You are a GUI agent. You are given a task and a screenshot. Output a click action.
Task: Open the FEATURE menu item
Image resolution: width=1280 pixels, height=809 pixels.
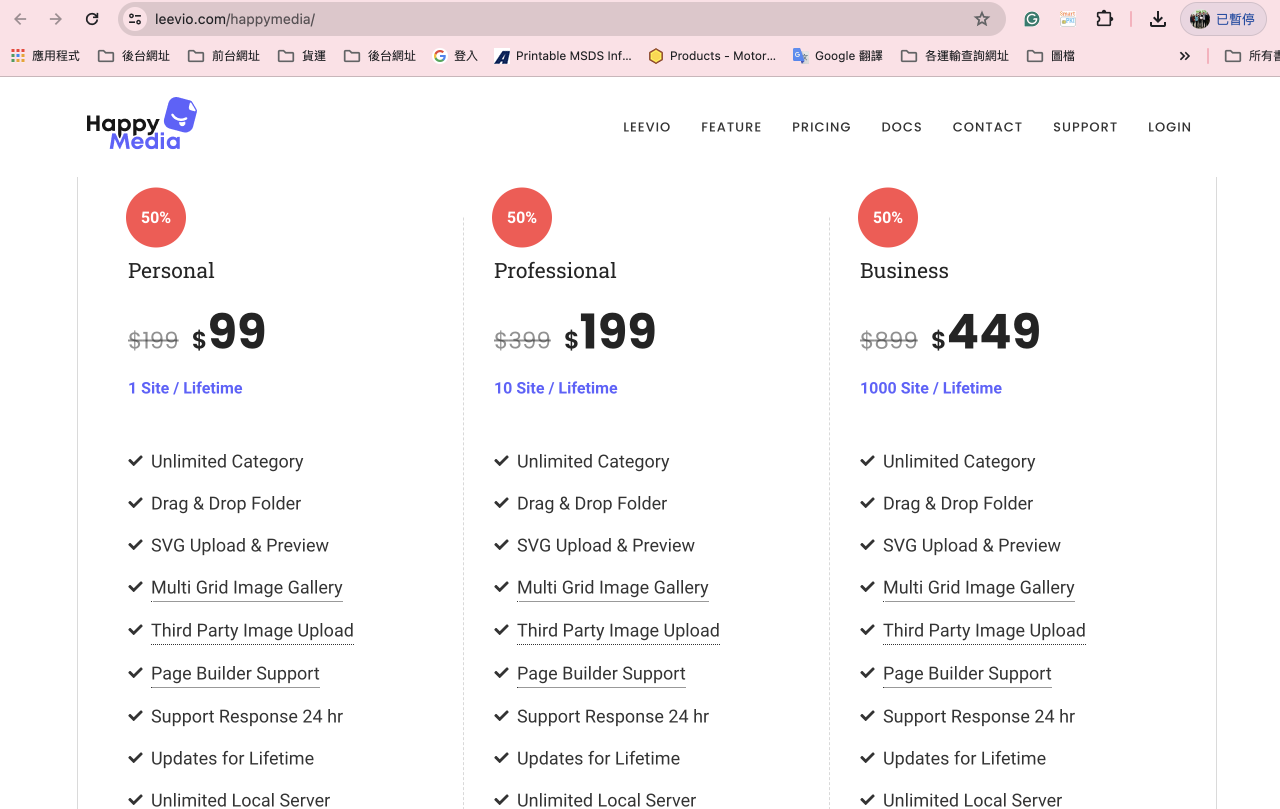pyautogui.click(x=731, y=127)
